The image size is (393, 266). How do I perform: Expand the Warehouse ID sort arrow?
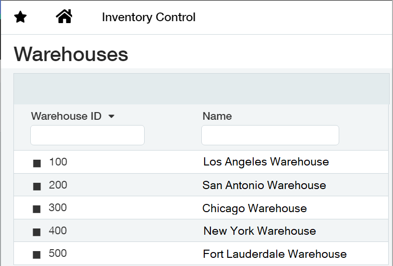111,116
